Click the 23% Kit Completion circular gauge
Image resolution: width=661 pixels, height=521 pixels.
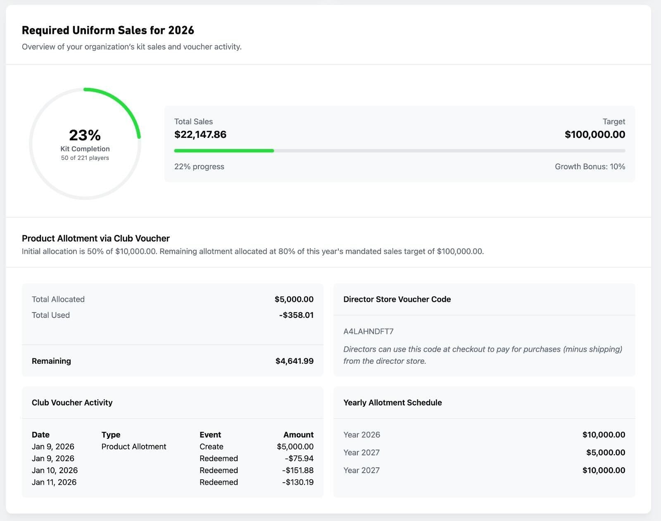(x=85, y=144)
